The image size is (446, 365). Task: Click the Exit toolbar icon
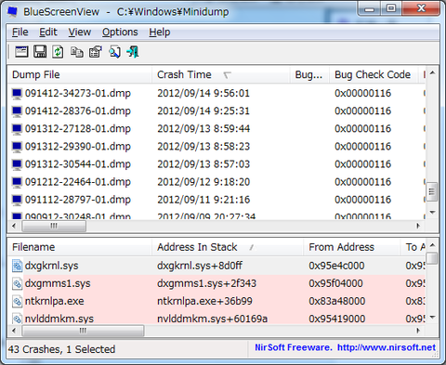coord(133,52)
